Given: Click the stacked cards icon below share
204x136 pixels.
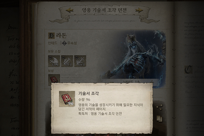Looking at the screenshot, I should tap(159, 118).
